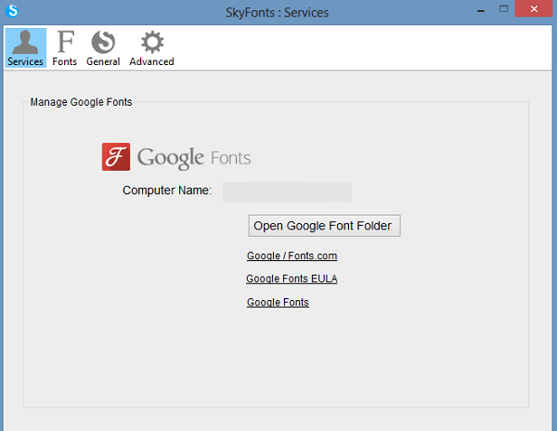Image resolution: width=557 pixels, height=431 pixels.
Task: Visit the bottom Google Fonts link
Action: (278, 302)
